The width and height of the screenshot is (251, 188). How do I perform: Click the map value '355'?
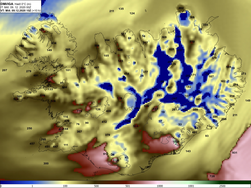pyautogui.click(x=205, y=25)
